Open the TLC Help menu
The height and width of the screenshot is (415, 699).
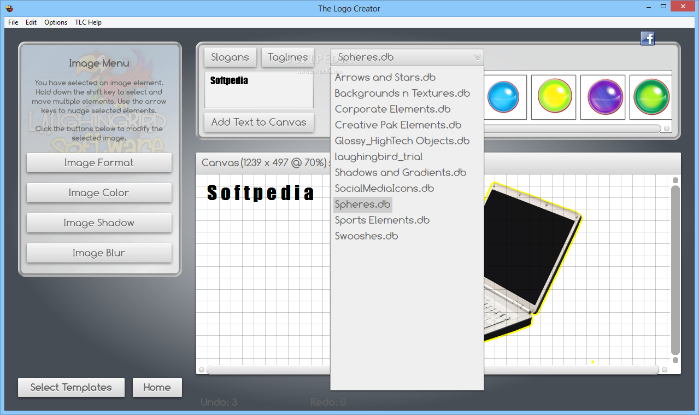[x=88, y=22]
